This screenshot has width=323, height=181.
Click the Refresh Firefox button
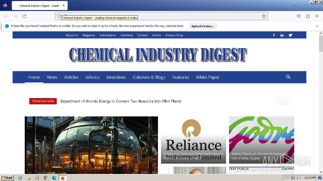[x=203, y=26]
